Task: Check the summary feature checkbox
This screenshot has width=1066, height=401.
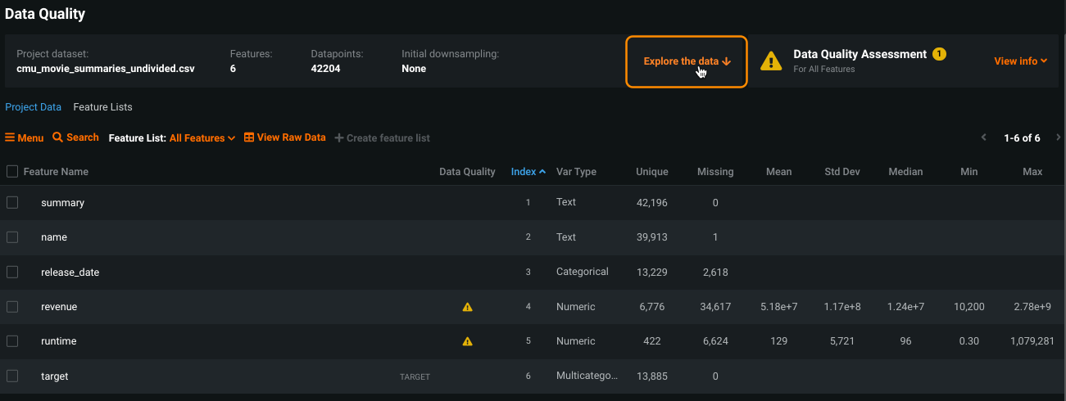Action: point(12,202)
